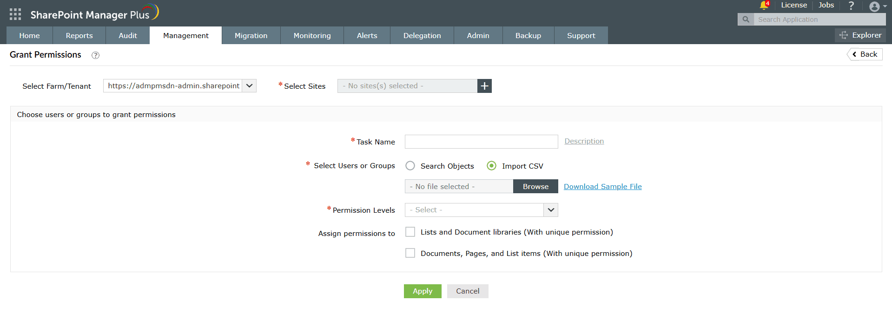Open the Jobs link

826,5
